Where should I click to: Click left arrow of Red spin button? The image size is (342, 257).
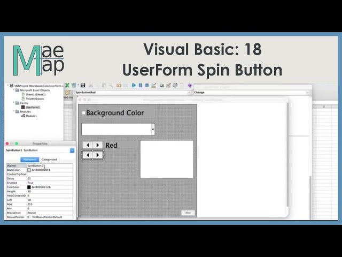pyautogui.click(x=88, y=145)
